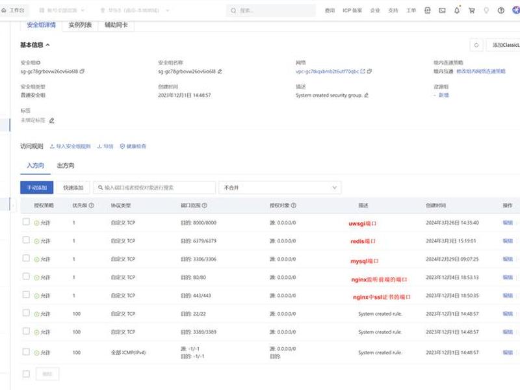Click the 新增 resource group link
This screenshot has width=520, height=390.
pos(443,95)
